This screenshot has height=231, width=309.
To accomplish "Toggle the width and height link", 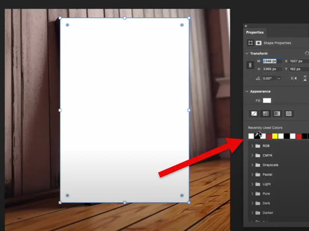I will point(250,65).
